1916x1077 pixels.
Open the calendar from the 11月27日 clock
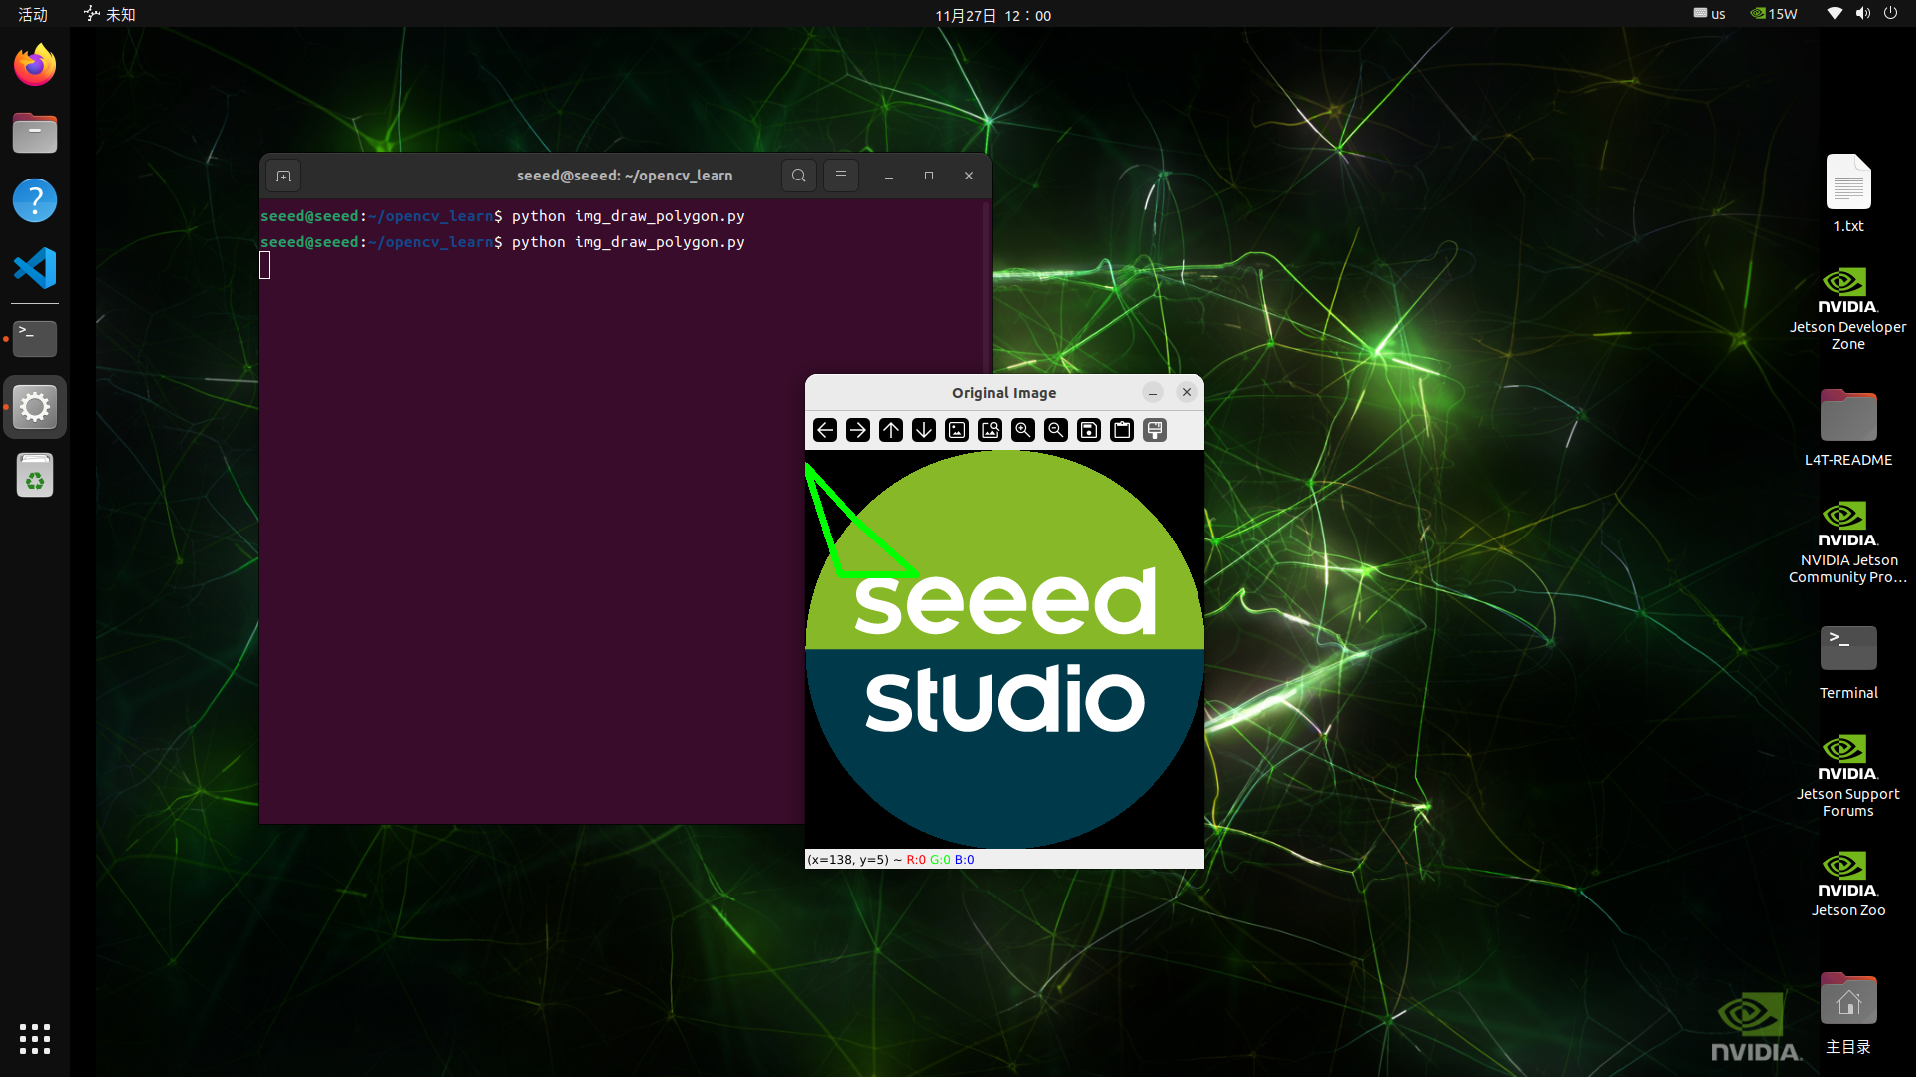[x=993, y=15]
